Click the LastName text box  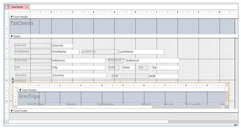point(142,52)
